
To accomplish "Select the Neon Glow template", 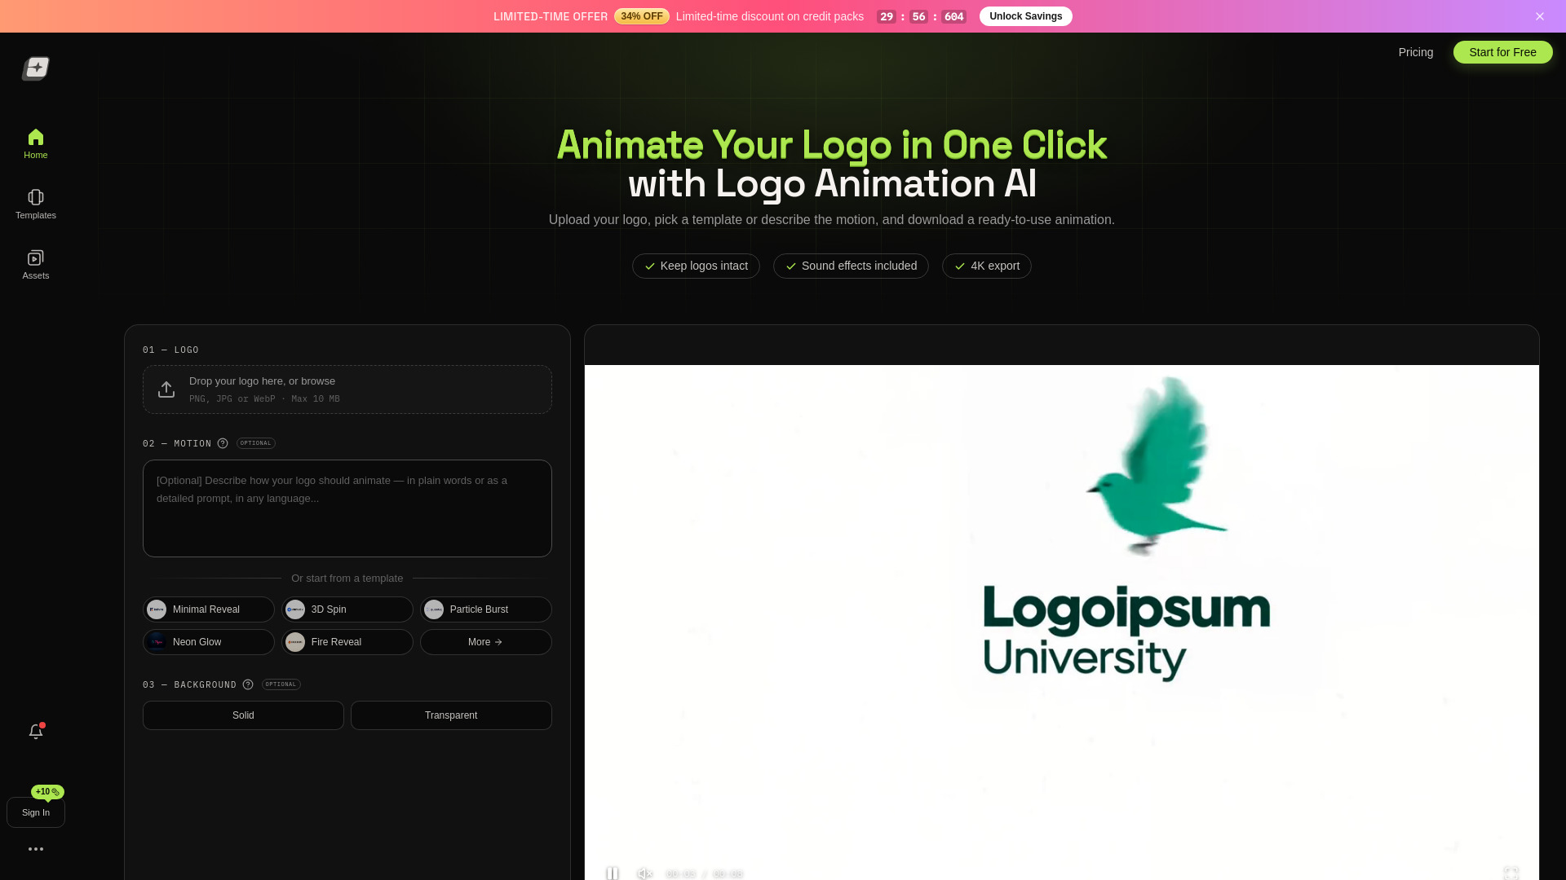I will click(x=209, y=642).
